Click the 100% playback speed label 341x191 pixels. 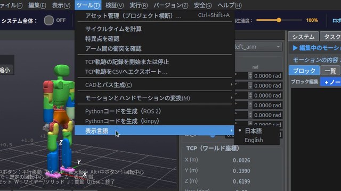click(x=312, y=20)
